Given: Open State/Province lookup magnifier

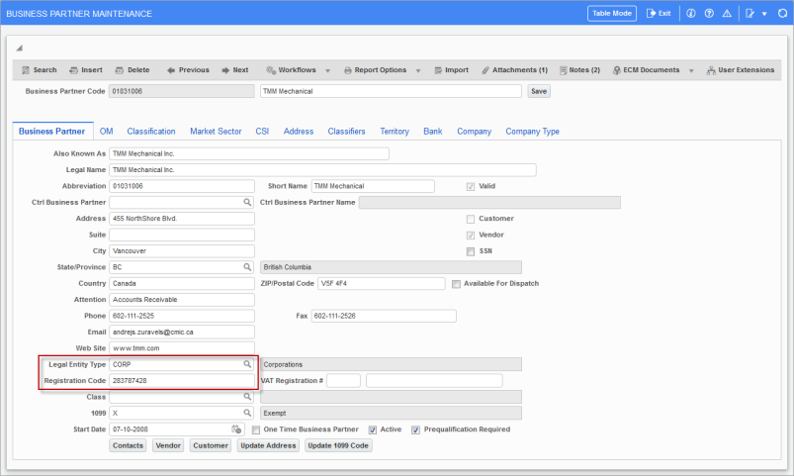Looking at the screenshot, I should 247,267.
